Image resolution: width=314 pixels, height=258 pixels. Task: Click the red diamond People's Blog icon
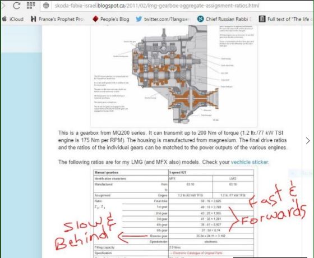point(95,19)
